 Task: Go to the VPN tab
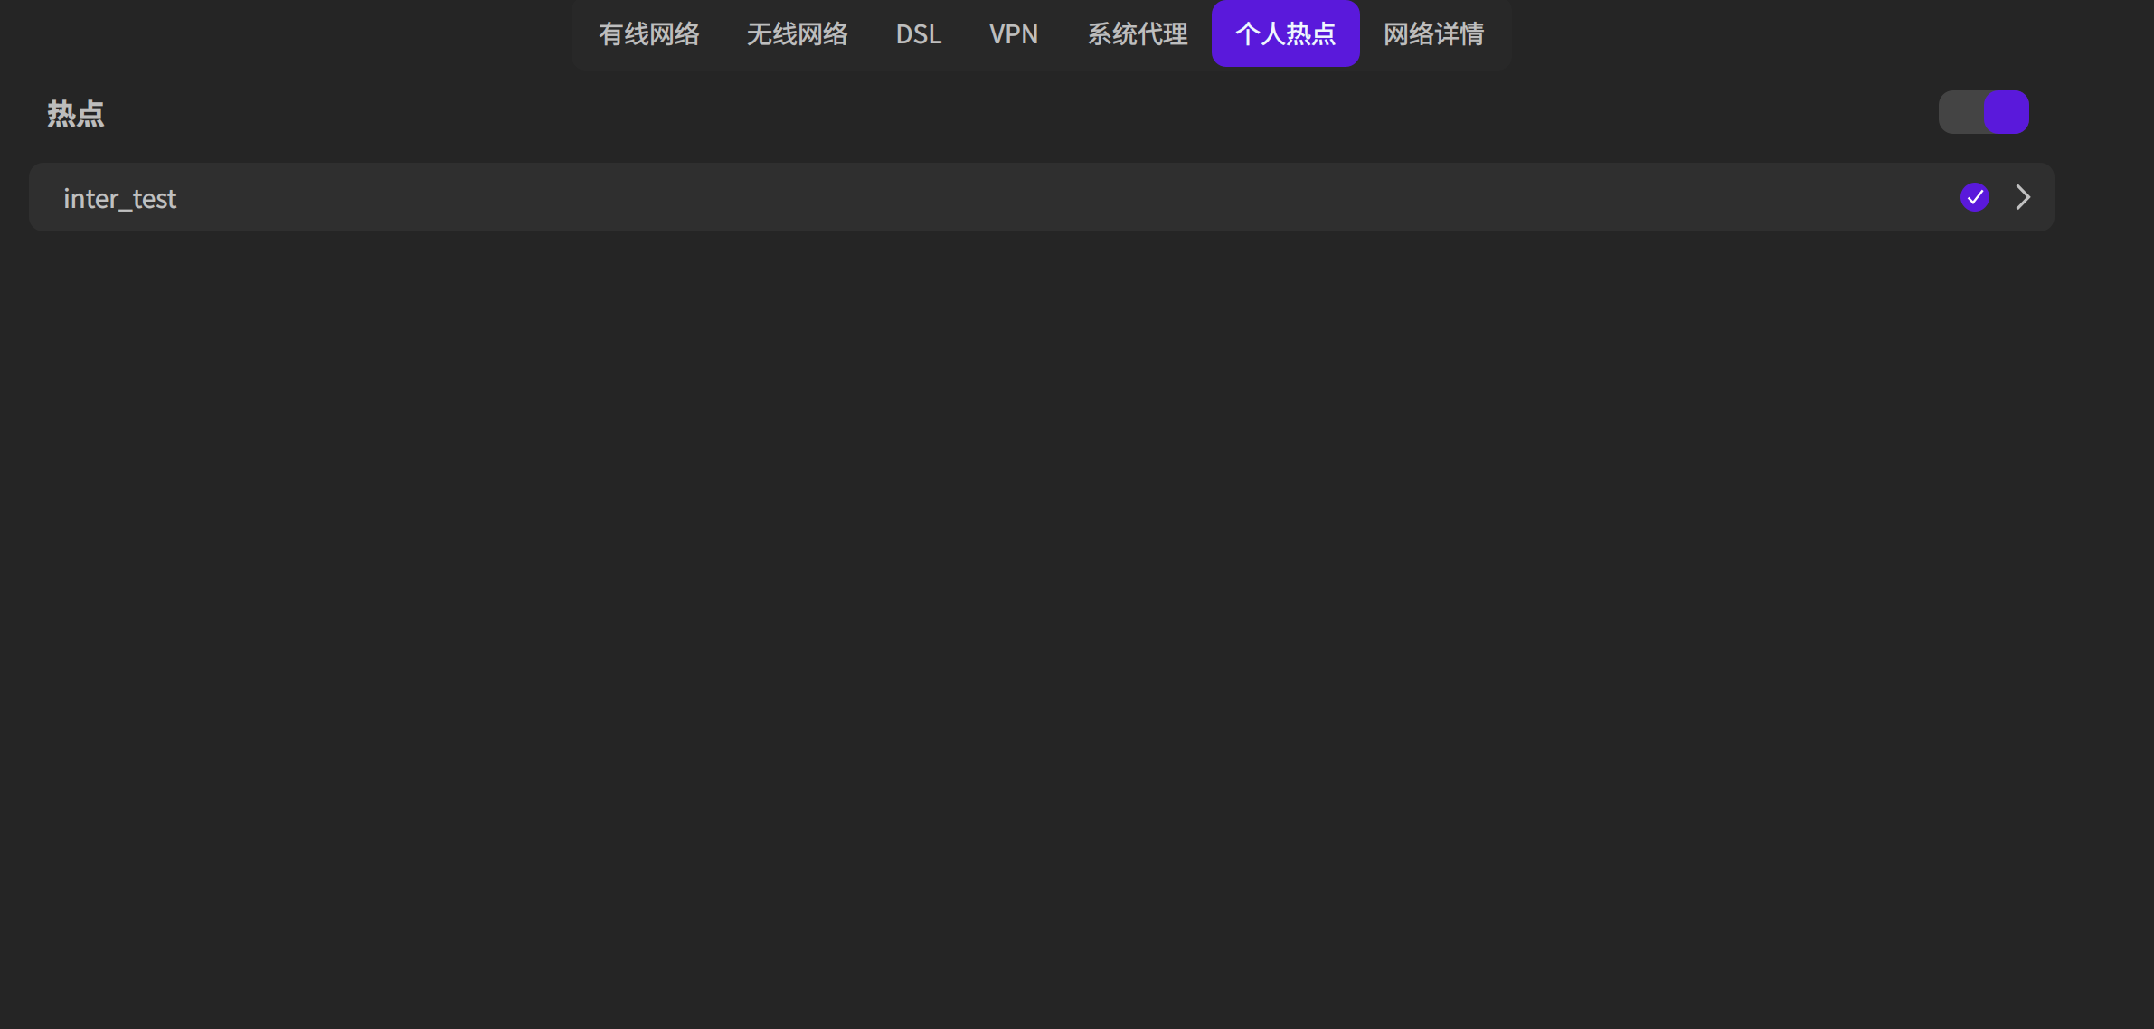pyautogui.click(x=1014, y=34)
